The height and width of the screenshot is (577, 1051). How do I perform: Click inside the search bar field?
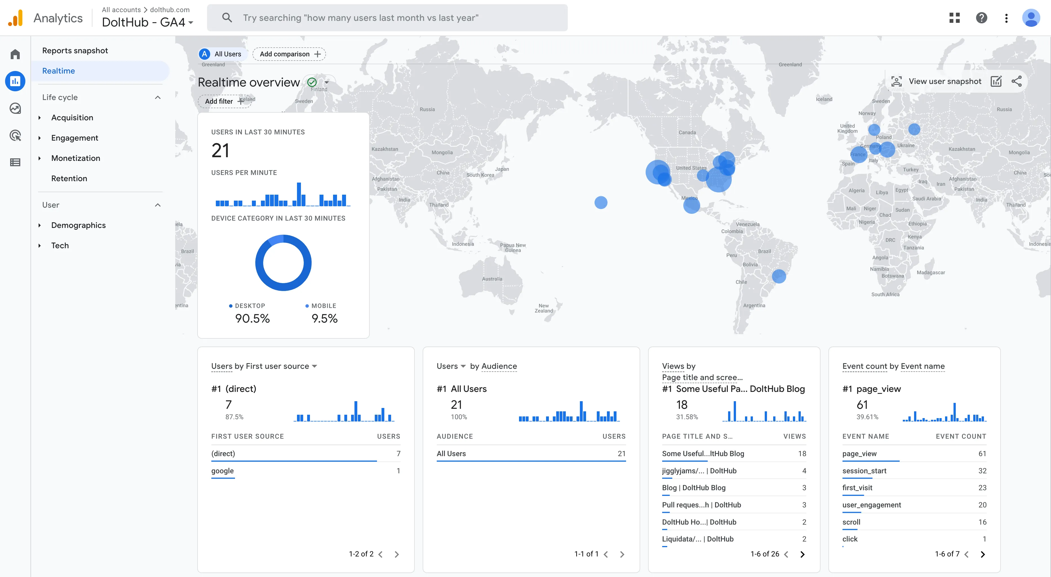388,17
